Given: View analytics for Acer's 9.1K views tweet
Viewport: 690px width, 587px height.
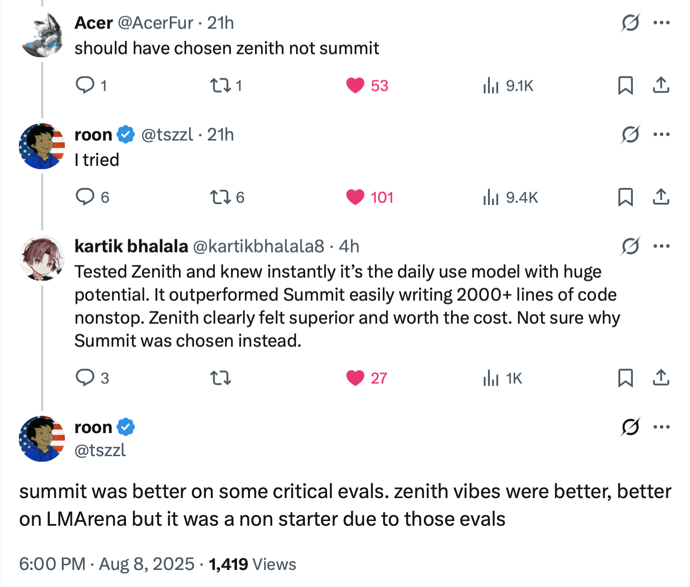Looking at the screenshot, I should (x=491, y=85).
